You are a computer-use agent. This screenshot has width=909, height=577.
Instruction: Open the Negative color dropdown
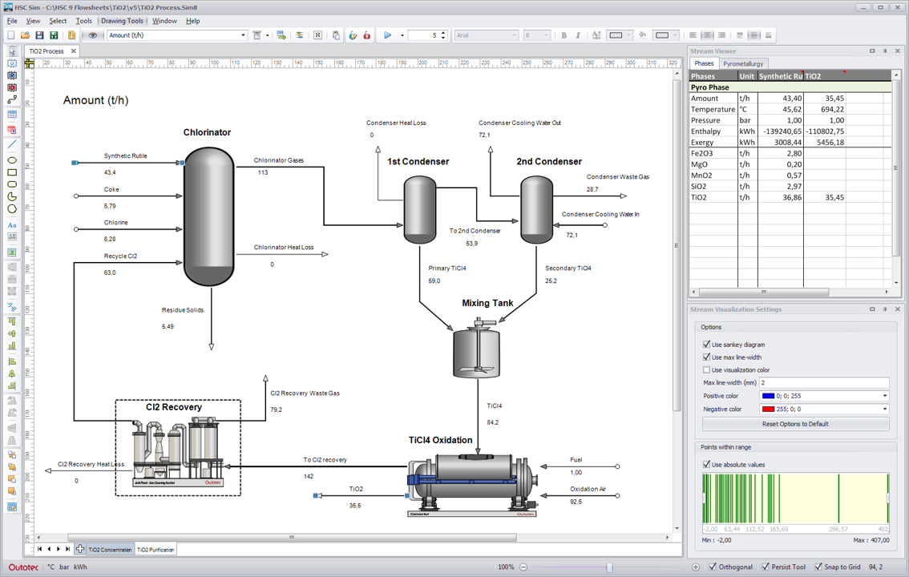[x=885, y=409]
